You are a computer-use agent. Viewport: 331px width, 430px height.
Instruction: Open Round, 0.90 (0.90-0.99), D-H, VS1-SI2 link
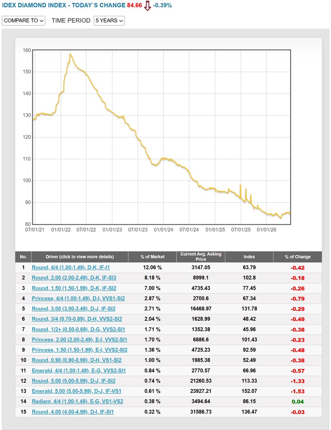coord(76,360)
